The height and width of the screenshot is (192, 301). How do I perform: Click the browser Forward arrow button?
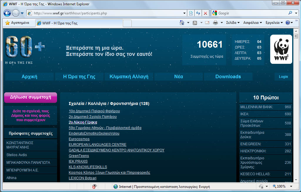coord(16,13)
